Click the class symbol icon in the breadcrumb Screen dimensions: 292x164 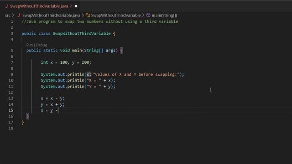(88, 15)
